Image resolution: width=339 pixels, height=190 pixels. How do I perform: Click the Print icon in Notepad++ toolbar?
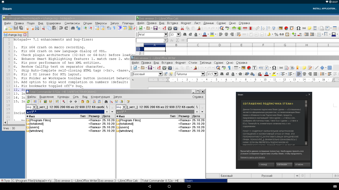[37, 28]
